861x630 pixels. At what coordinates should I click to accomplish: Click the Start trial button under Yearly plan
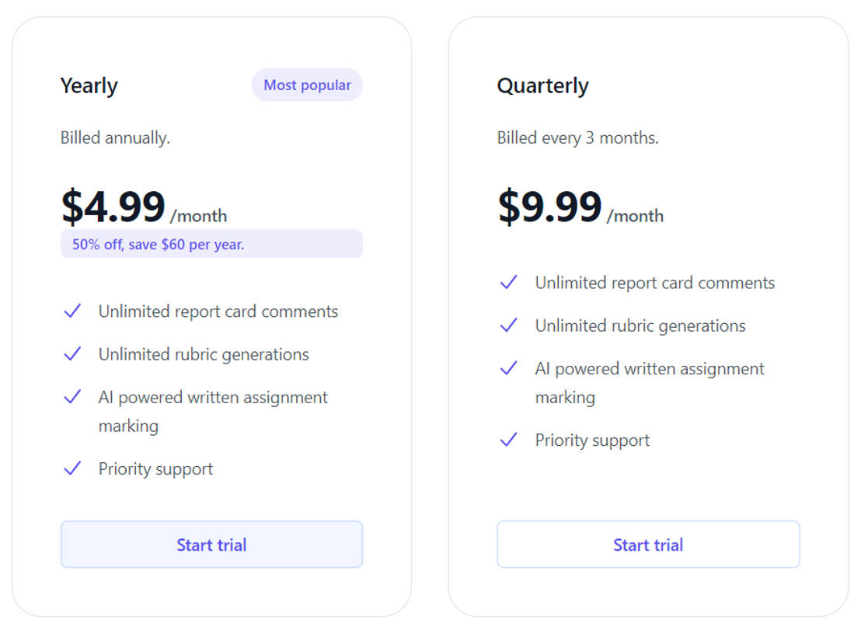[x=211, y=545]
